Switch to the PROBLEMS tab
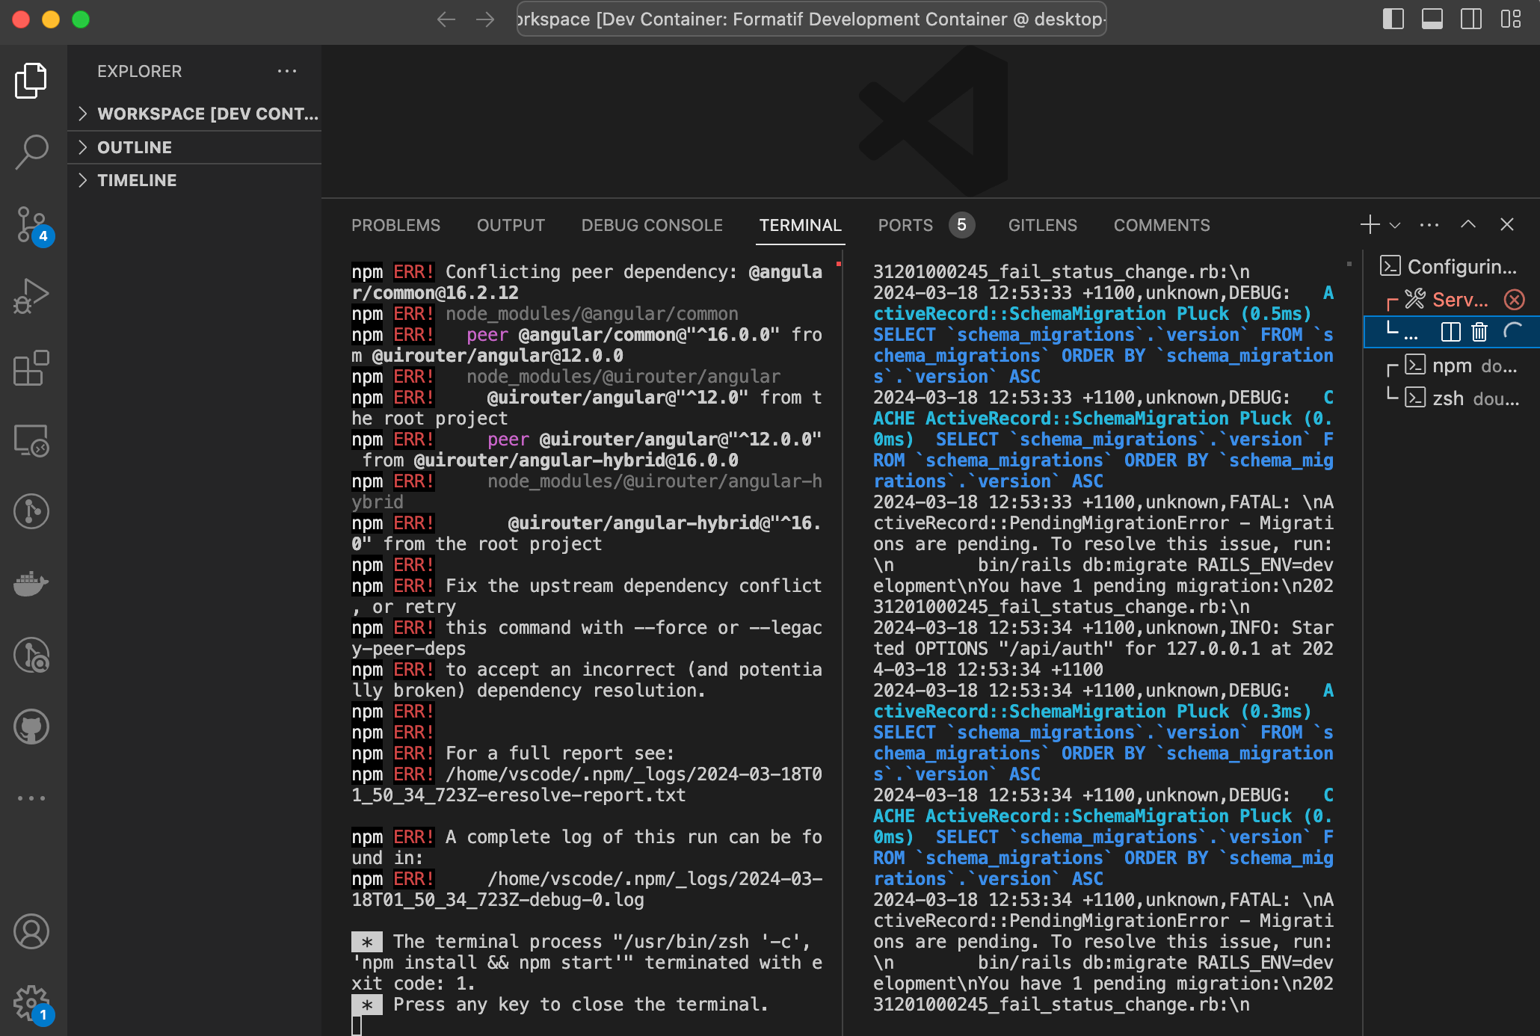 [395, 225]
